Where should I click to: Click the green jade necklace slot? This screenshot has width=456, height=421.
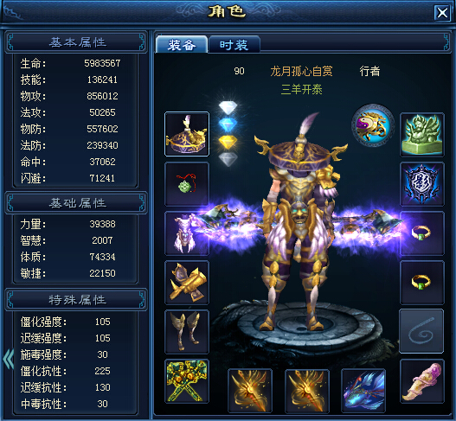(187, 184)
